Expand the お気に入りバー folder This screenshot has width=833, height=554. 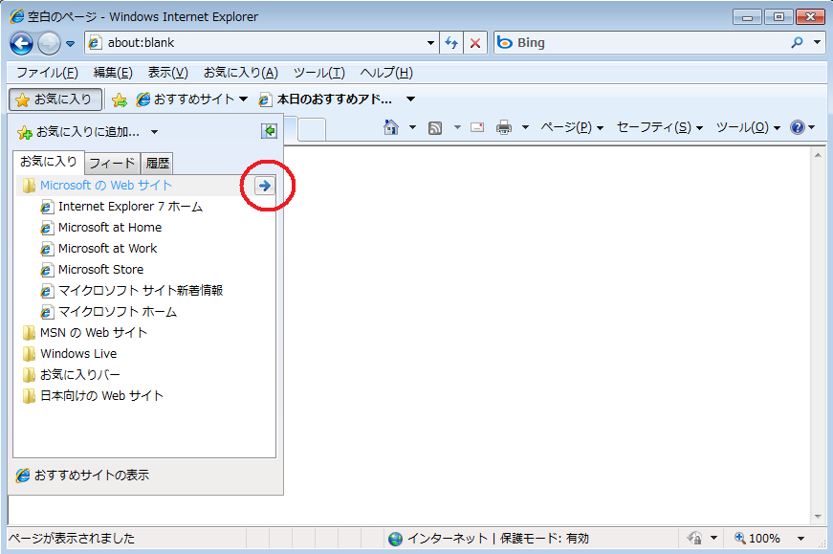coord(72,375)
